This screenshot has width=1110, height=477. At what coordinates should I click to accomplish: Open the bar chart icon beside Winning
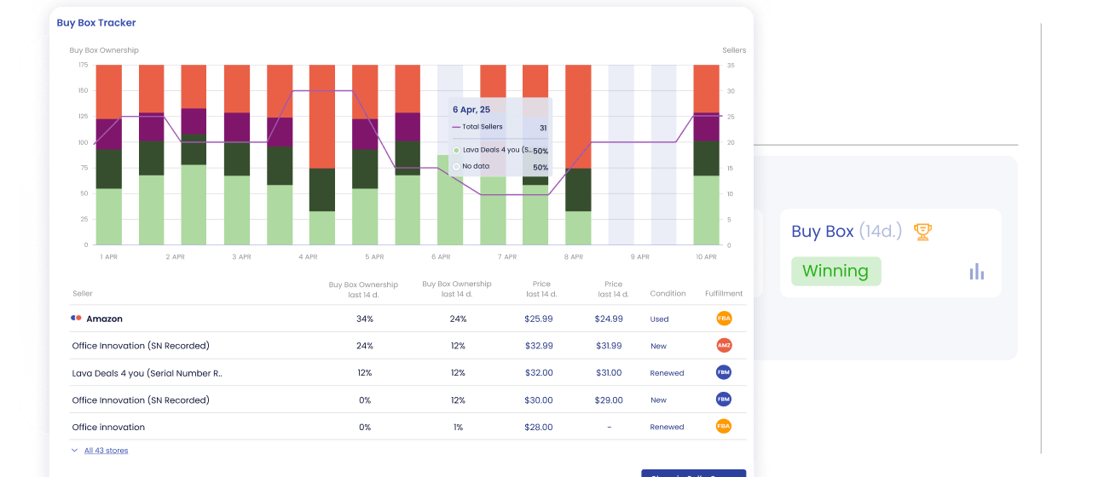pyautogui.click(x=976, y=272)
